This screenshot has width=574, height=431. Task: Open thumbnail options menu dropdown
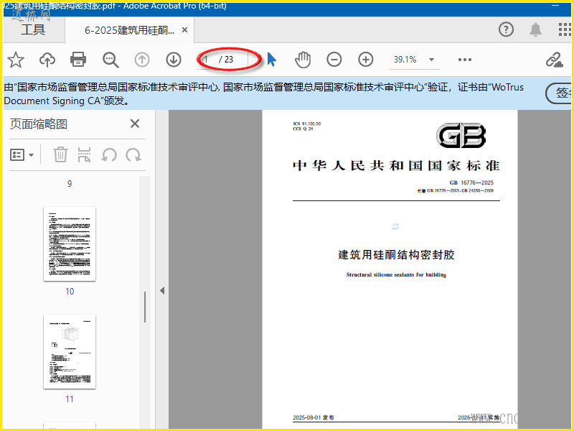click(x=22, y=155)
